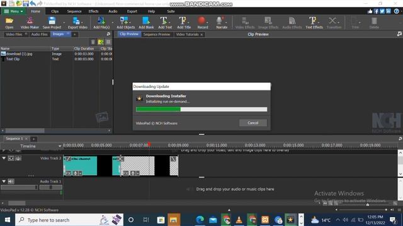The image size is (403, 226).
Task: Select the download (1).jpg file row
Action: (56, 54)
